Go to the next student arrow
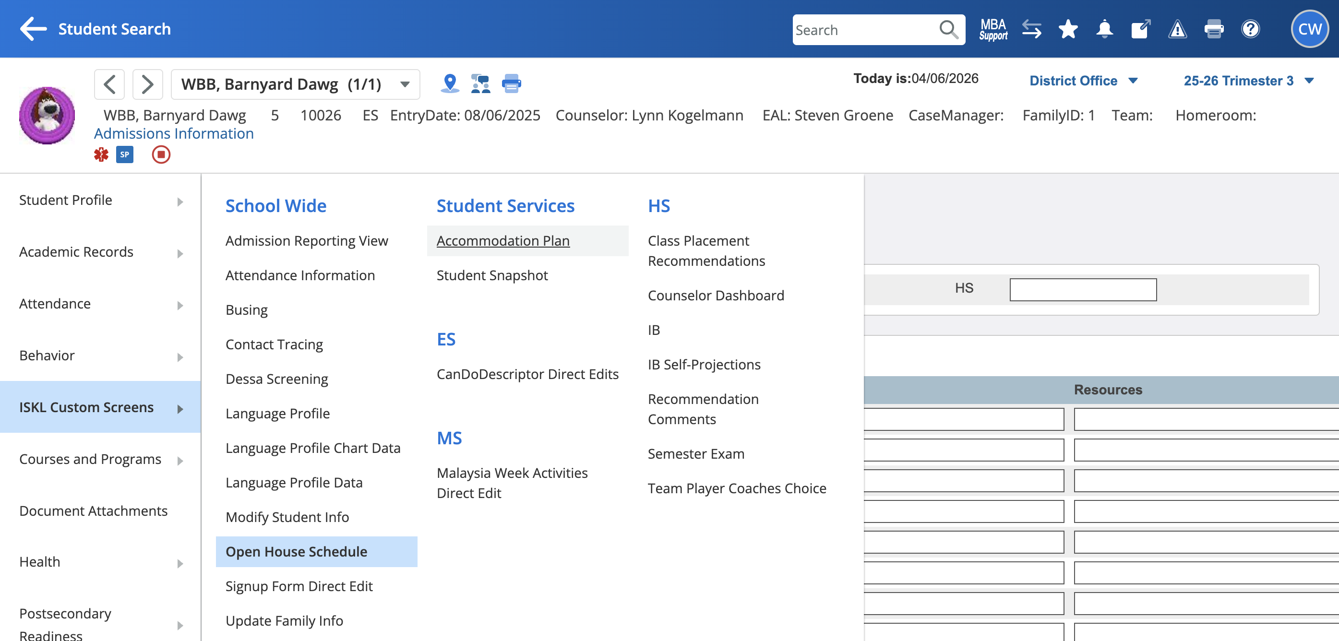Image resolution: width=1339 pixels, height=641 pixels. click(x=148, y=84)
